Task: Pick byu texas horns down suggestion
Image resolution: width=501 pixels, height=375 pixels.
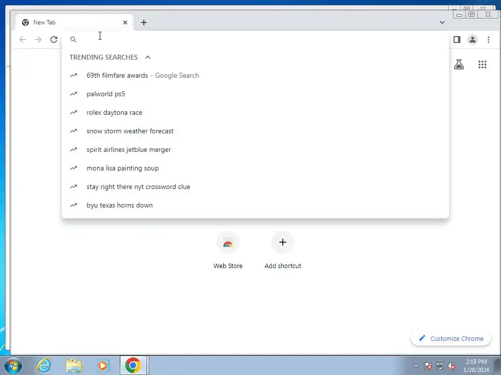Action: pyautogui.click(x=255, y=205)
